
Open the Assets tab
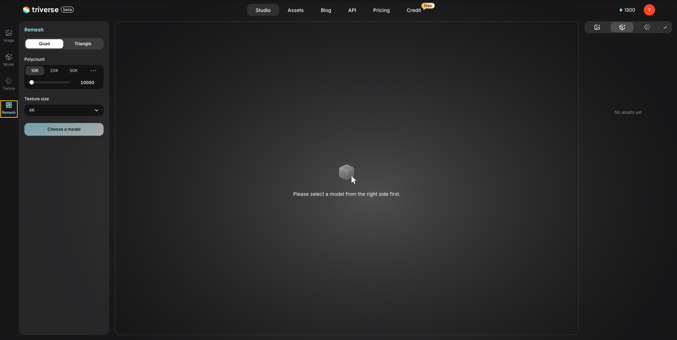(296, 10)
